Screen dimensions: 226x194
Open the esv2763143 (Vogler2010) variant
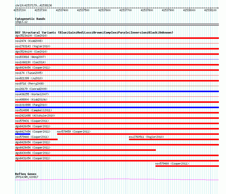33,46
